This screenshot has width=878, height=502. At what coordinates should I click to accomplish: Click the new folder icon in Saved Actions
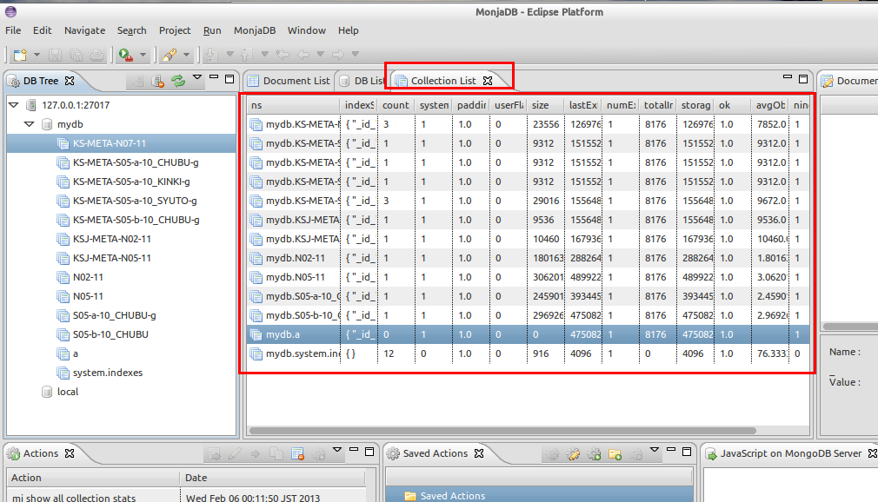615,454
